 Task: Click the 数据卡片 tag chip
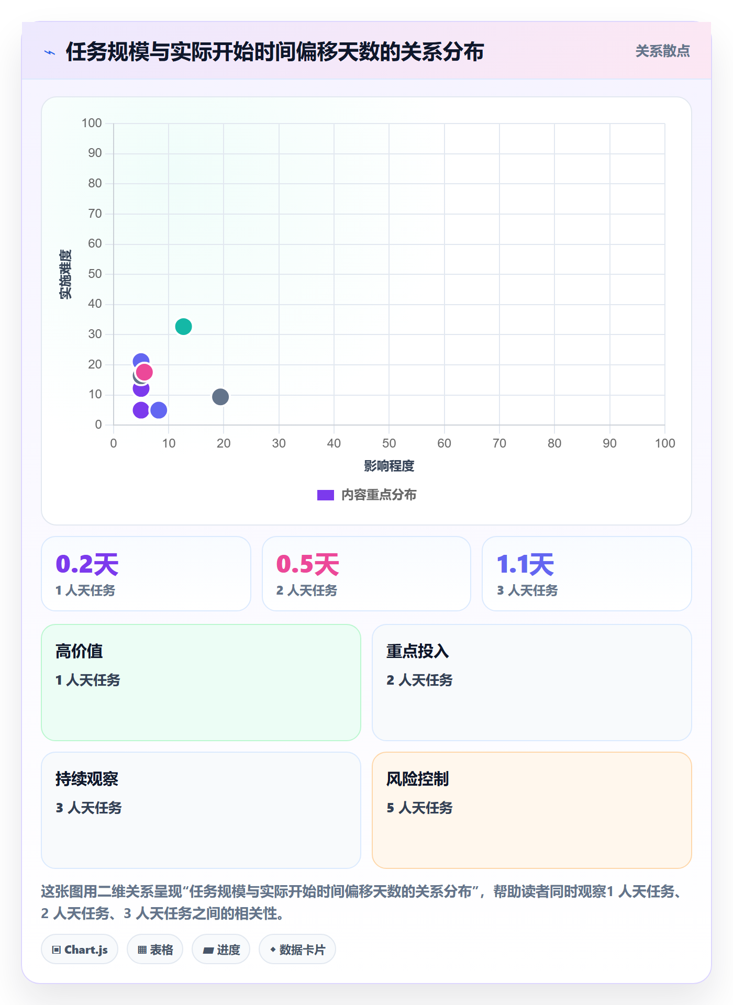click(297, 950)
